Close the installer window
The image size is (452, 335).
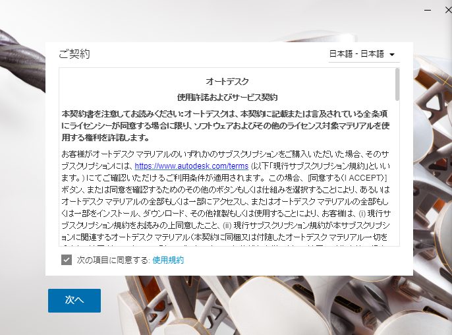pyautogui.click(x=448, y=10)
